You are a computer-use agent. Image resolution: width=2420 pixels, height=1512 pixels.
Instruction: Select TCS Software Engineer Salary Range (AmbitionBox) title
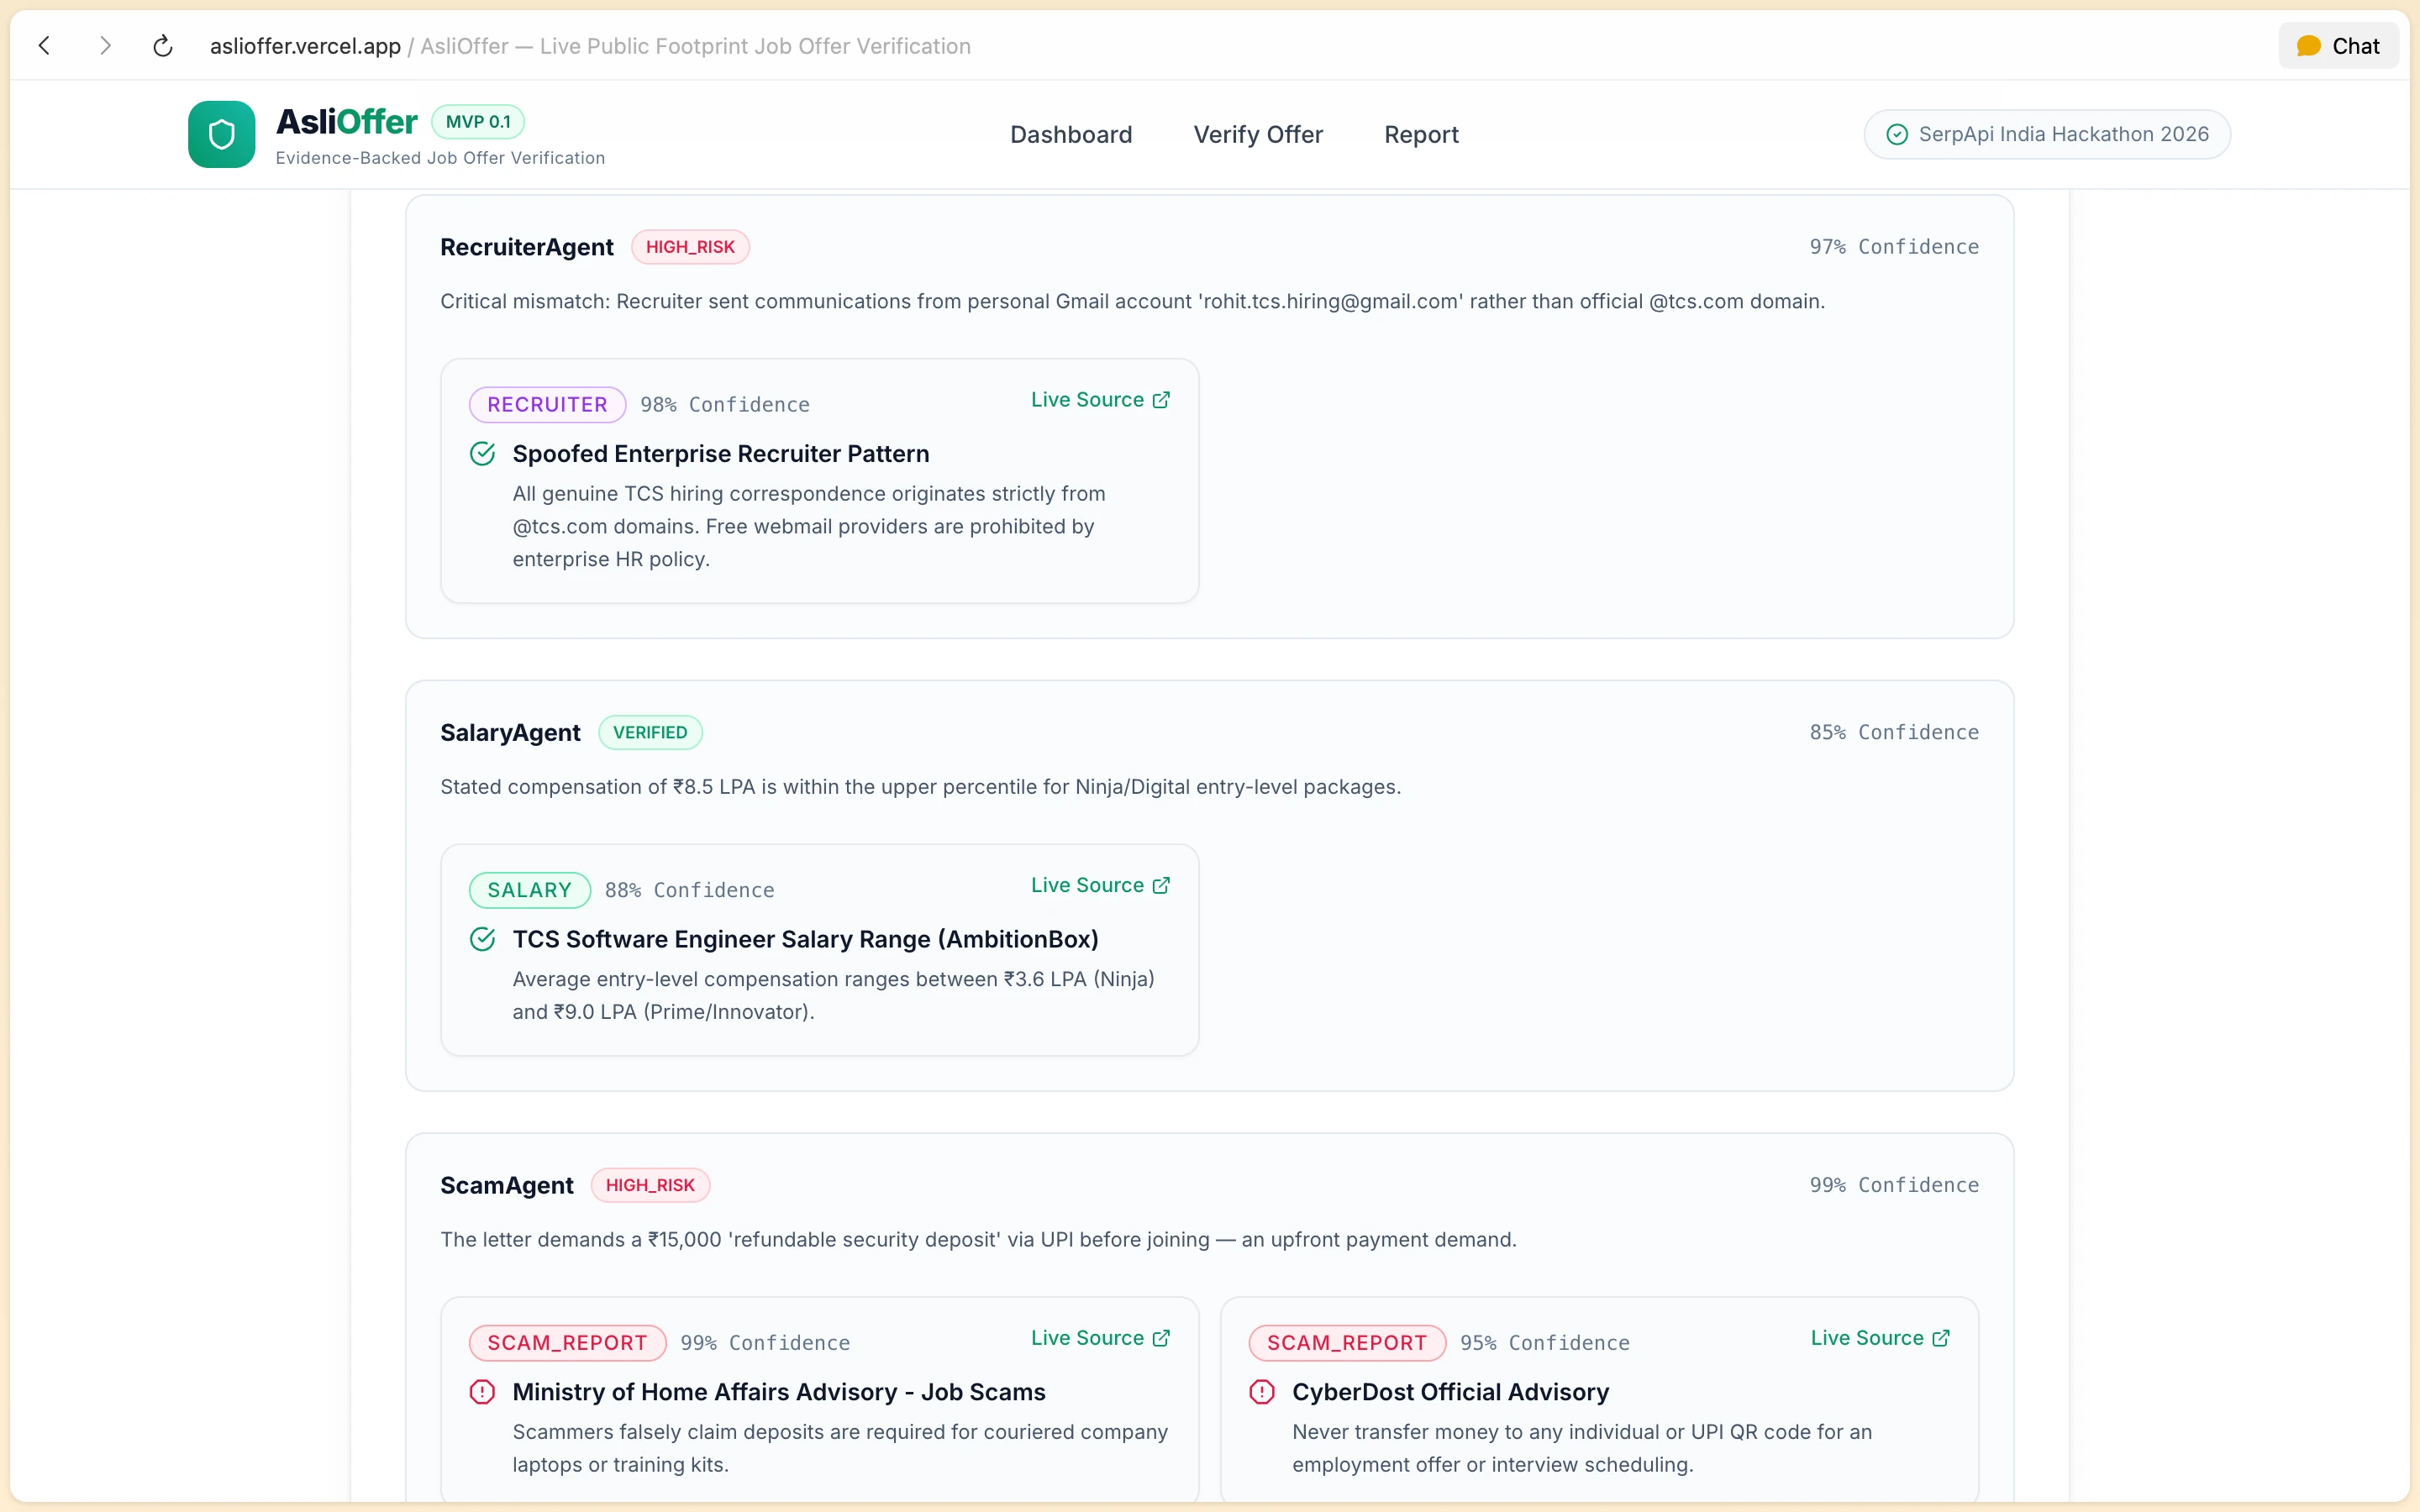tap(805, 940)
